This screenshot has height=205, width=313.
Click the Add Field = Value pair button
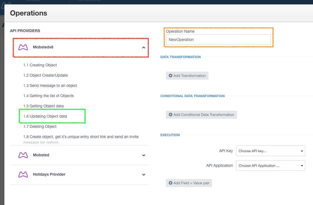point(189,183)
